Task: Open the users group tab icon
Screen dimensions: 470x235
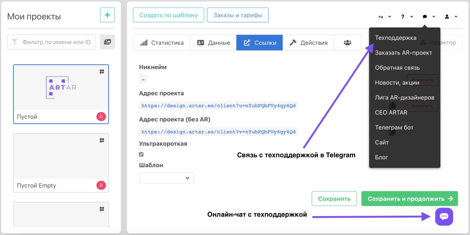Action: point(347,43)
